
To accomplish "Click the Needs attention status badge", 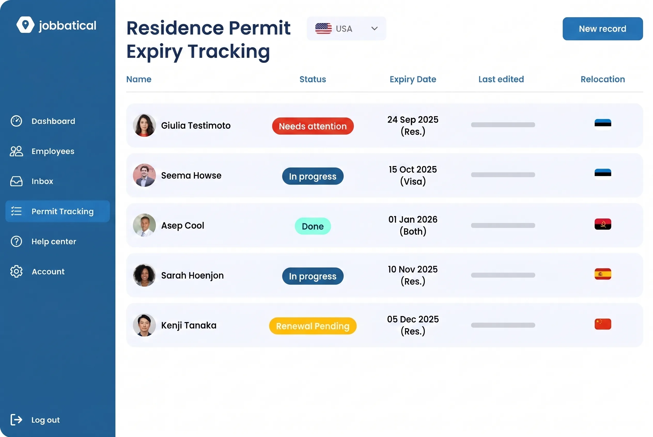I will (x=313, y=126).
